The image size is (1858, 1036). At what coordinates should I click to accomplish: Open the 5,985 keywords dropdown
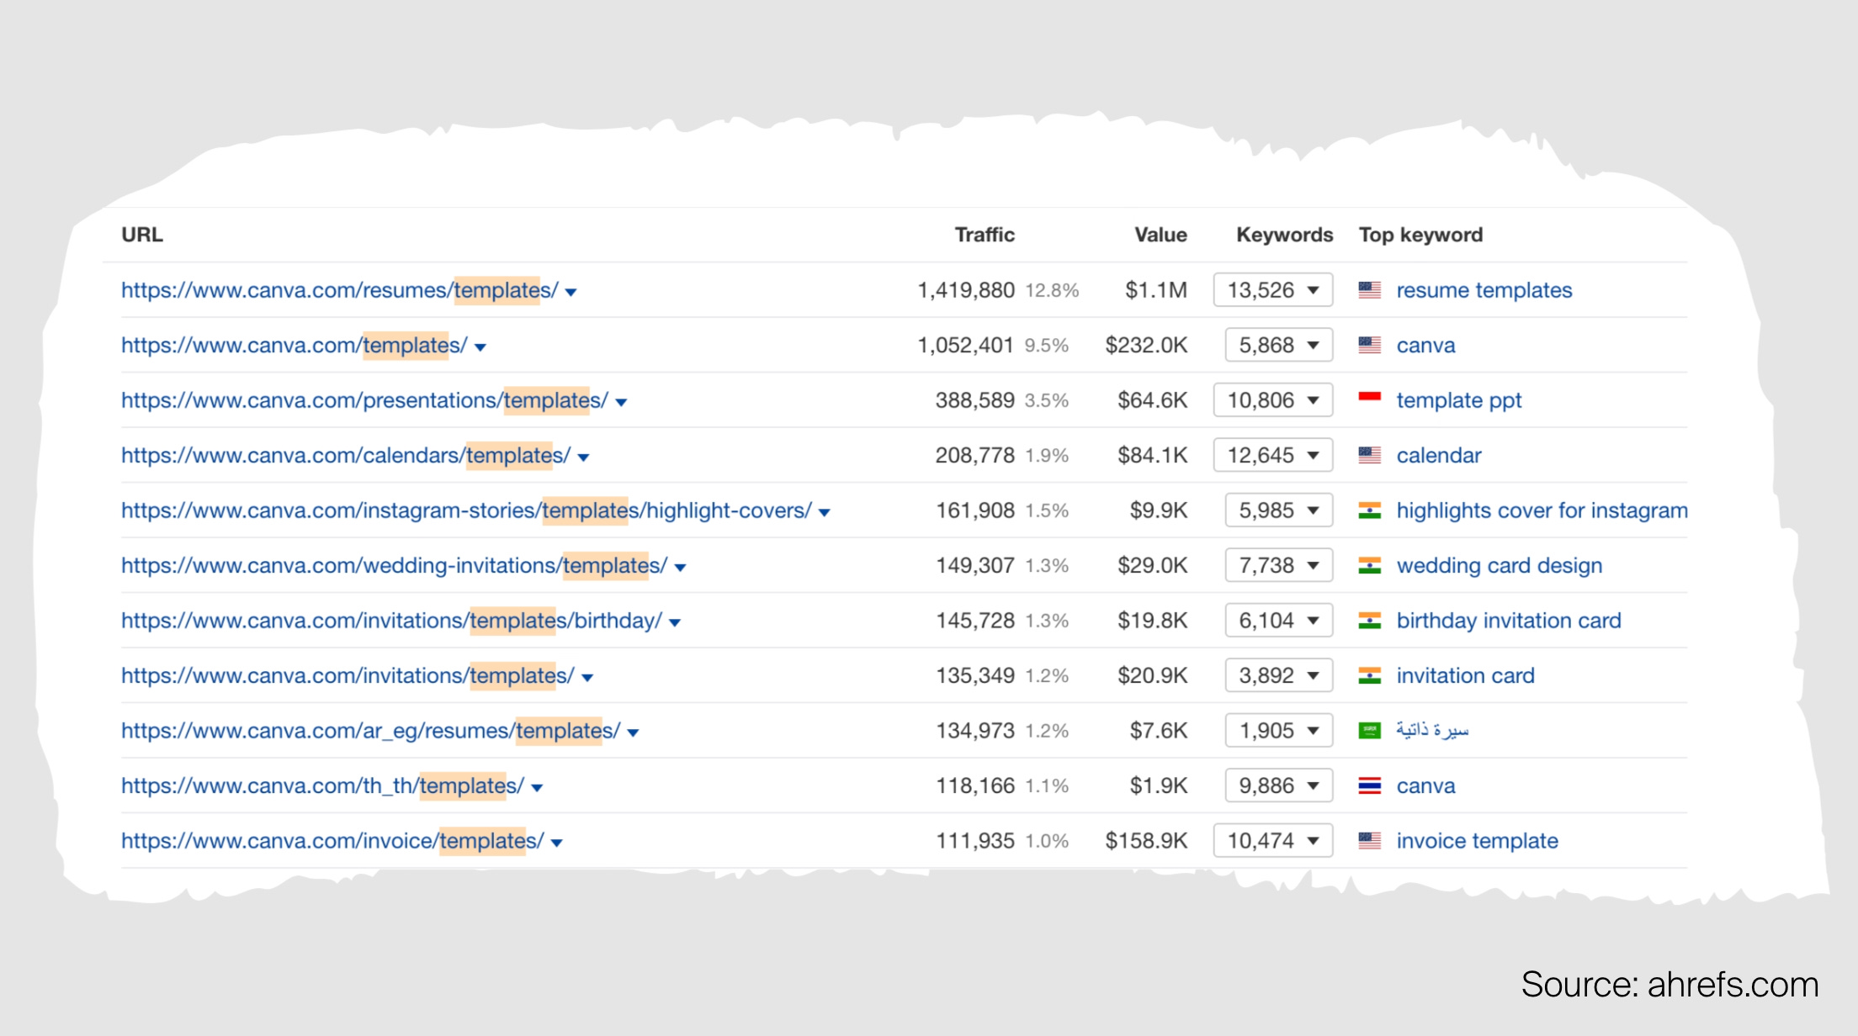pos(1279,510)
